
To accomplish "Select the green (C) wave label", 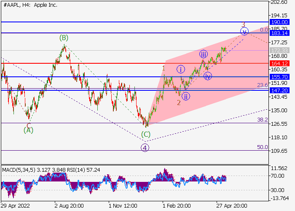I will [146, 135].
